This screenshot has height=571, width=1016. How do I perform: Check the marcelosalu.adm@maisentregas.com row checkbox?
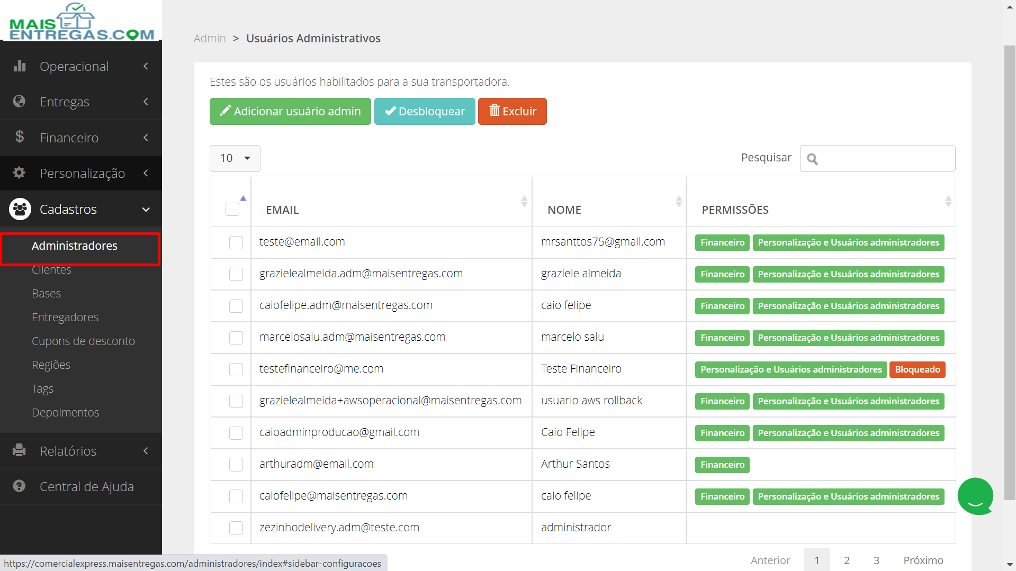click(x=236, y=338)
